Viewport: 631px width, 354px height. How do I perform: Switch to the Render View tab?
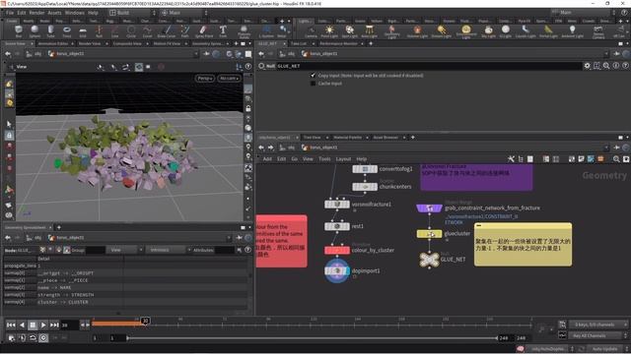pyautogui.click(x=90, y=43)
